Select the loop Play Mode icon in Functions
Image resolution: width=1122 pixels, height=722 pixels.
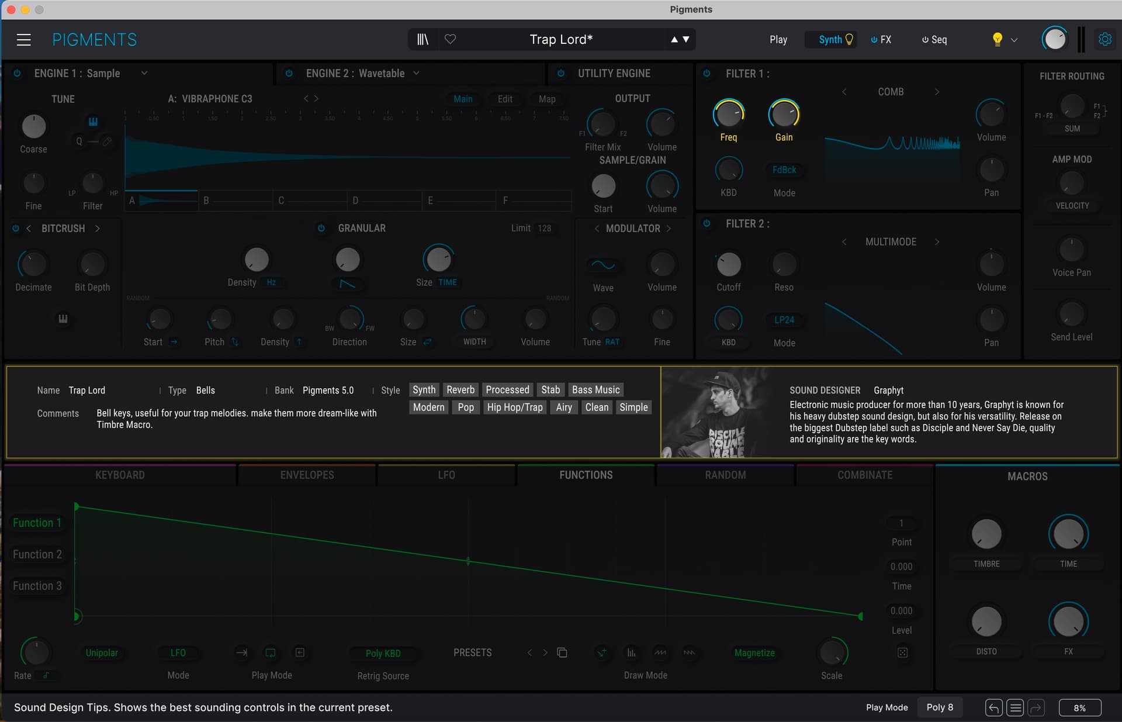pyautogui.click(x=271, y=652)
